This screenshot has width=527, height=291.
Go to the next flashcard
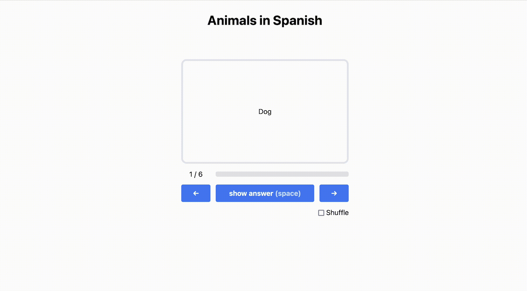click(x=334, y=193)
